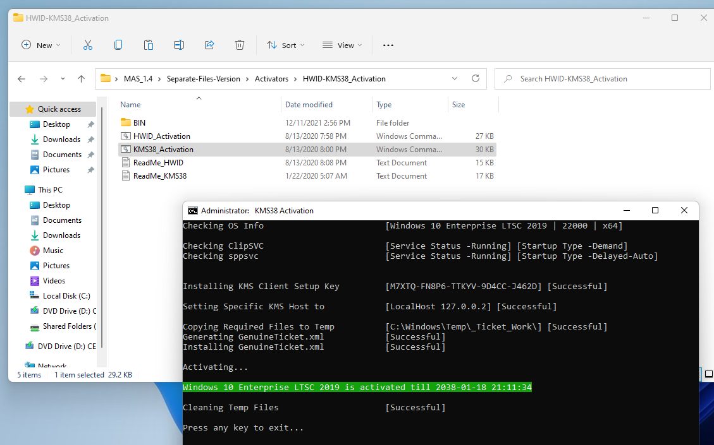Select the BIN folder
Viewport: 714px width, 445px height.
pyautogui.click(x=307, y=122)
